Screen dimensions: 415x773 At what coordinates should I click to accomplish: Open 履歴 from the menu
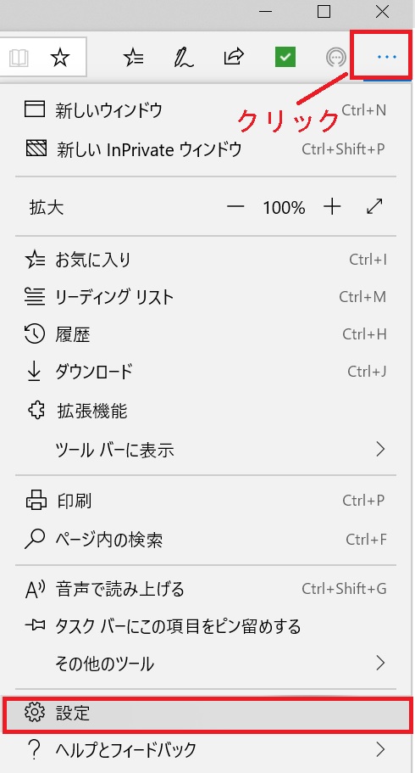pos(206,334)
